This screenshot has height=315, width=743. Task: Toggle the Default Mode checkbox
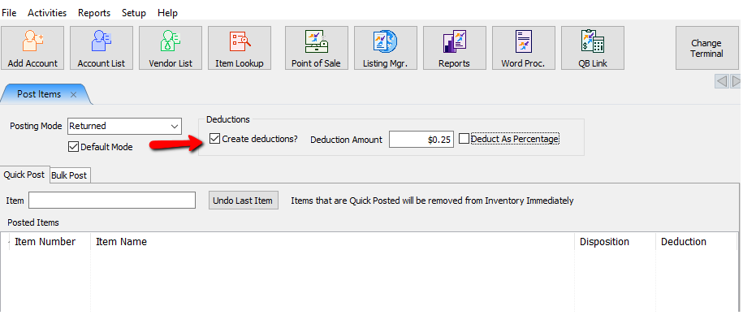click(73, 147)
